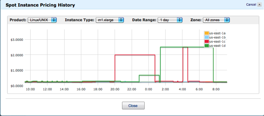This screenshot has width=264, height=116.
Task: Click the 8:00 x-axis time label
Action: click(216, 89)
